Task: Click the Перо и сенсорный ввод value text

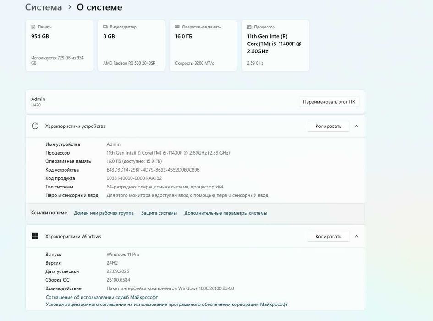Action: click(x=187, y=195)
